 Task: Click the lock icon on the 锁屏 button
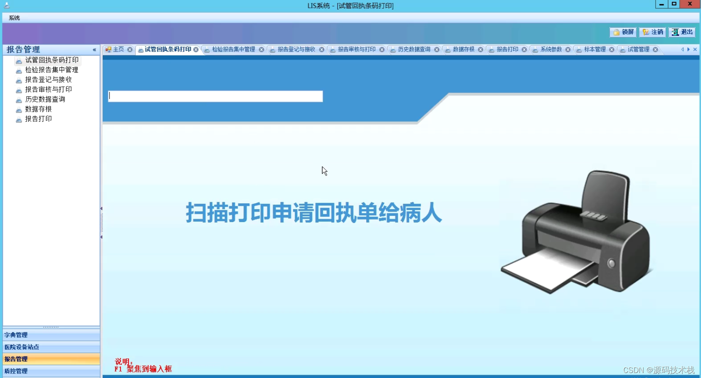[x=617, y=32]
